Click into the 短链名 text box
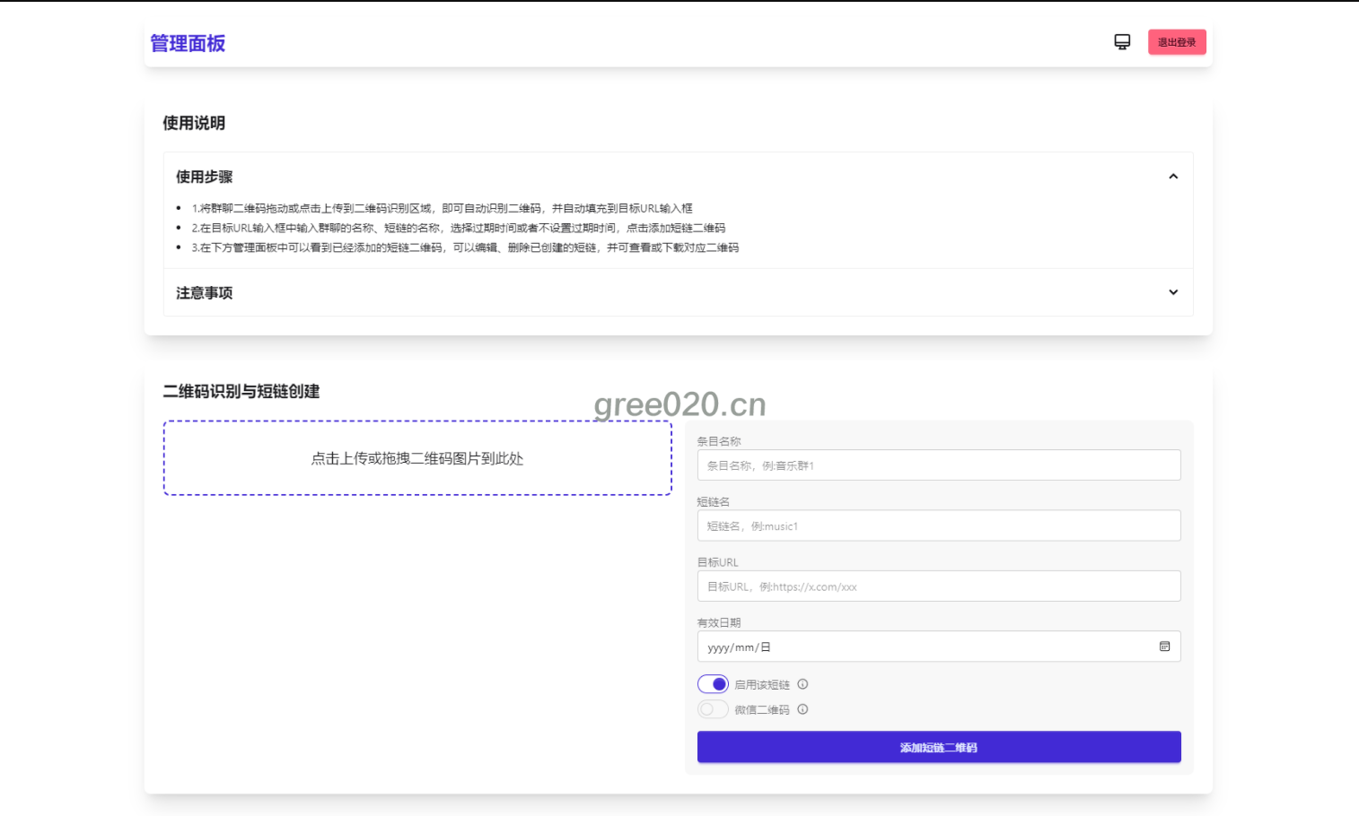Viewport: 1359px width, 816px height. click(x=938, y=525)
